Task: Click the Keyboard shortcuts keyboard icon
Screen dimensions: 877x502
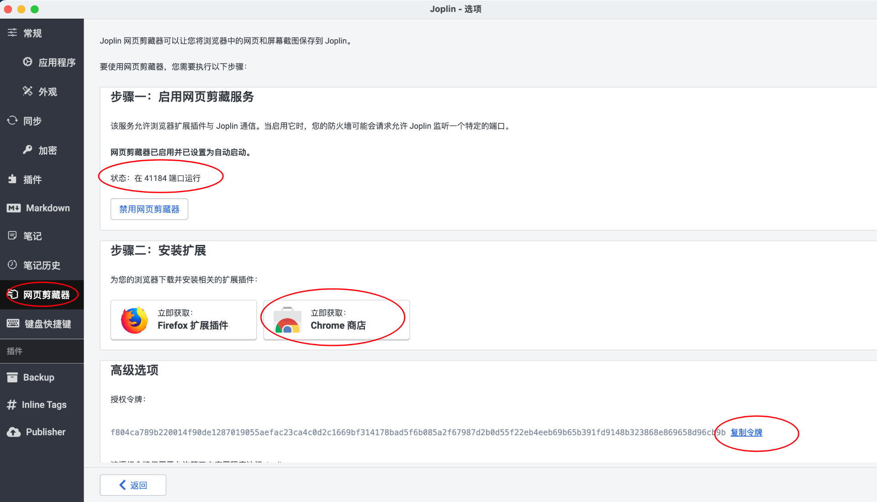Action: pyautogui.click(x=13, y=323)
